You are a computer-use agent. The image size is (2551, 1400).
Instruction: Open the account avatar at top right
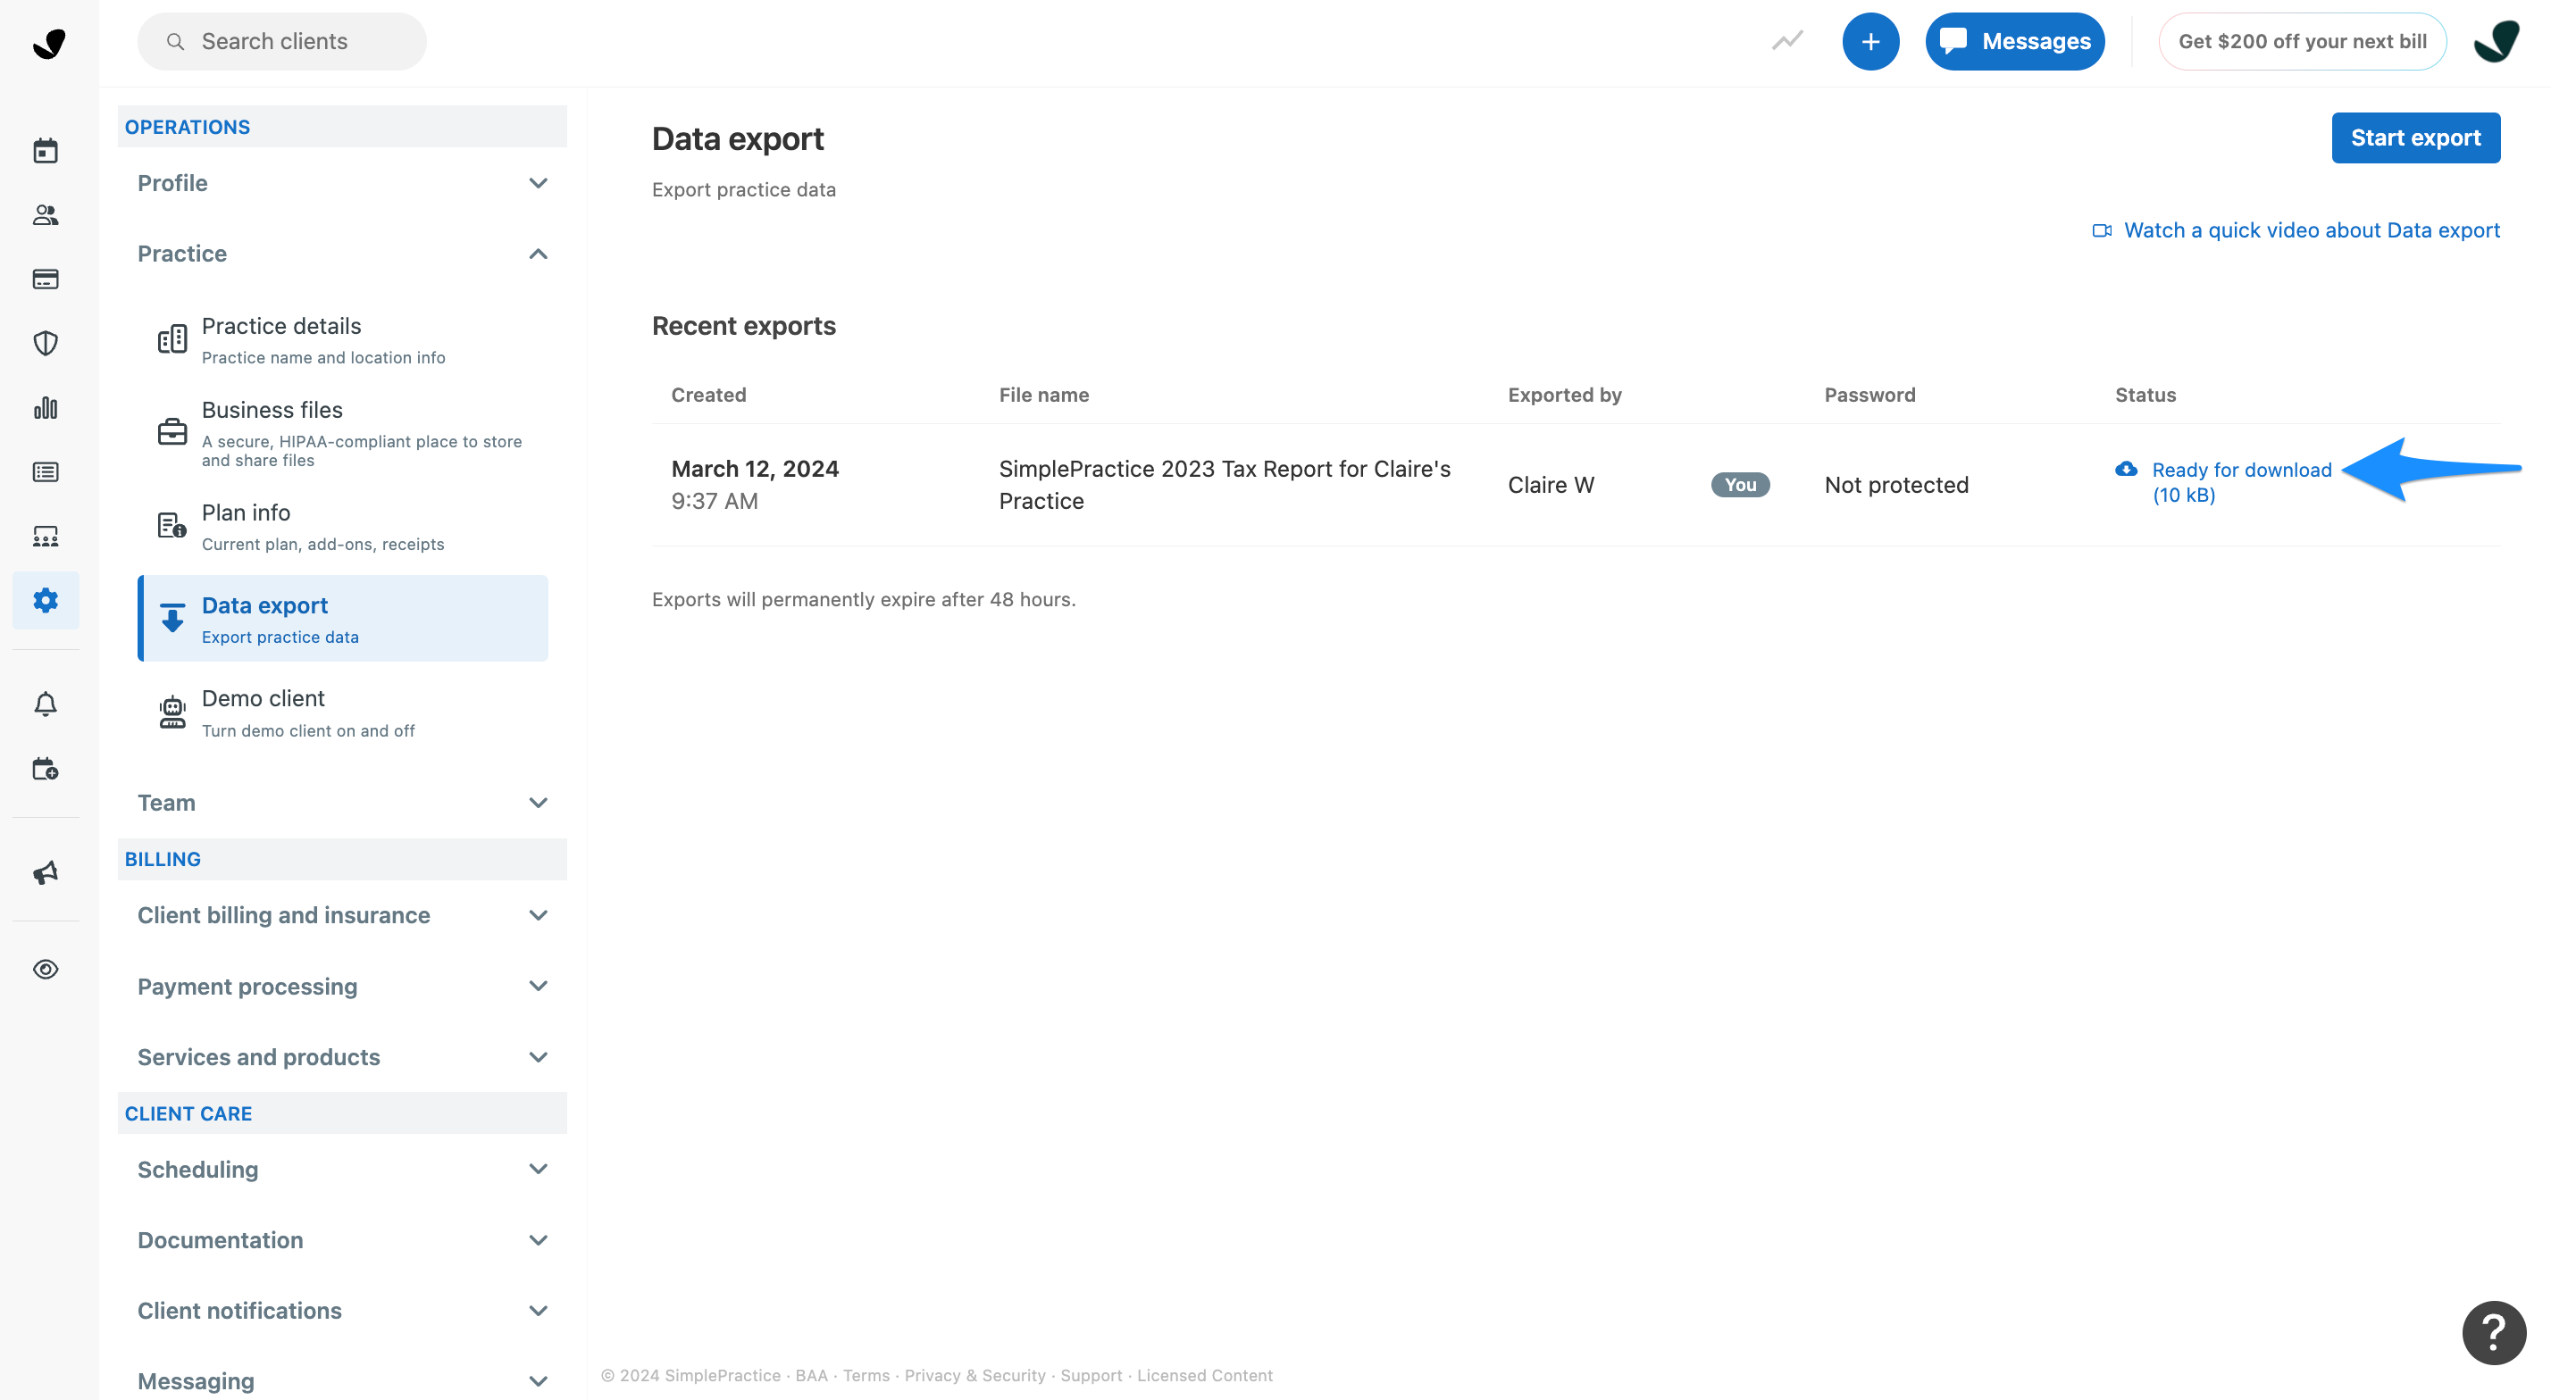point(2497,42)
